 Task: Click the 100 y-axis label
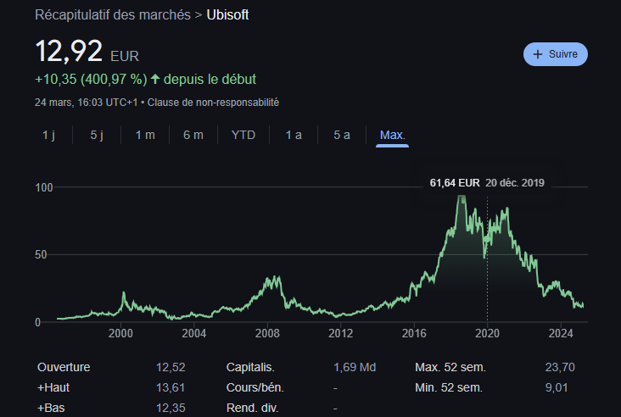tap(44, 187)
